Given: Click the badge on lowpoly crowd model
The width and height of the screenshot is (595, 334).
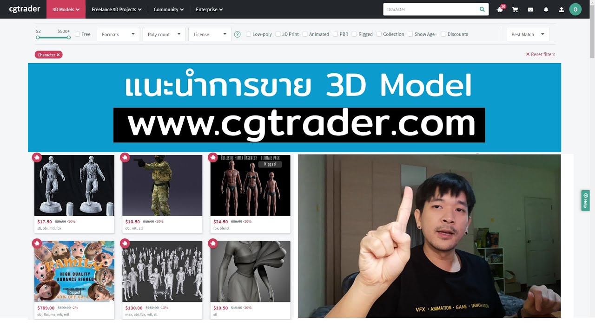Looking at the screenshot, I should (125, 243).
